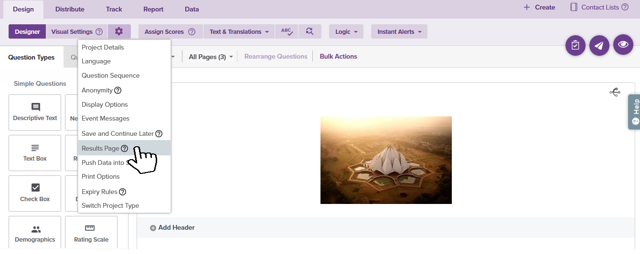The image size is (640, 254).
Task: Click the Add Header button
Action: pos(172,228)
